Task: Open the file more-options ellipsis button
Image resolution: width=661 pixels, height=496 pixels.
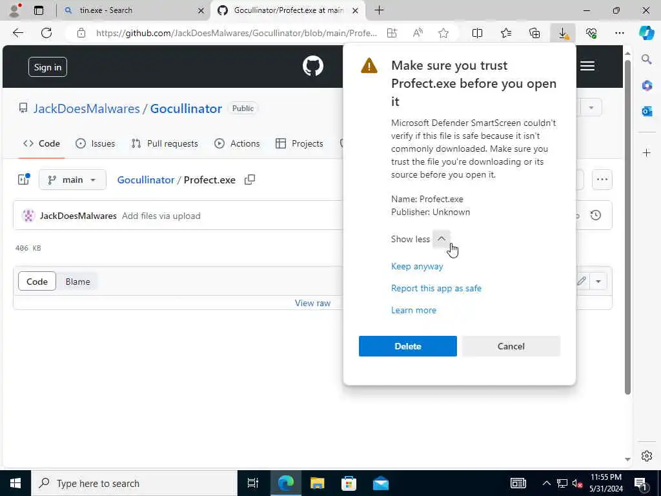Action: click(602, 180)
